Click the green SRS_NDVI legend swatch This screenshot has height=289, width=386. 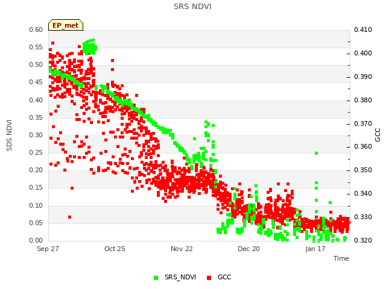coord(156,278)
